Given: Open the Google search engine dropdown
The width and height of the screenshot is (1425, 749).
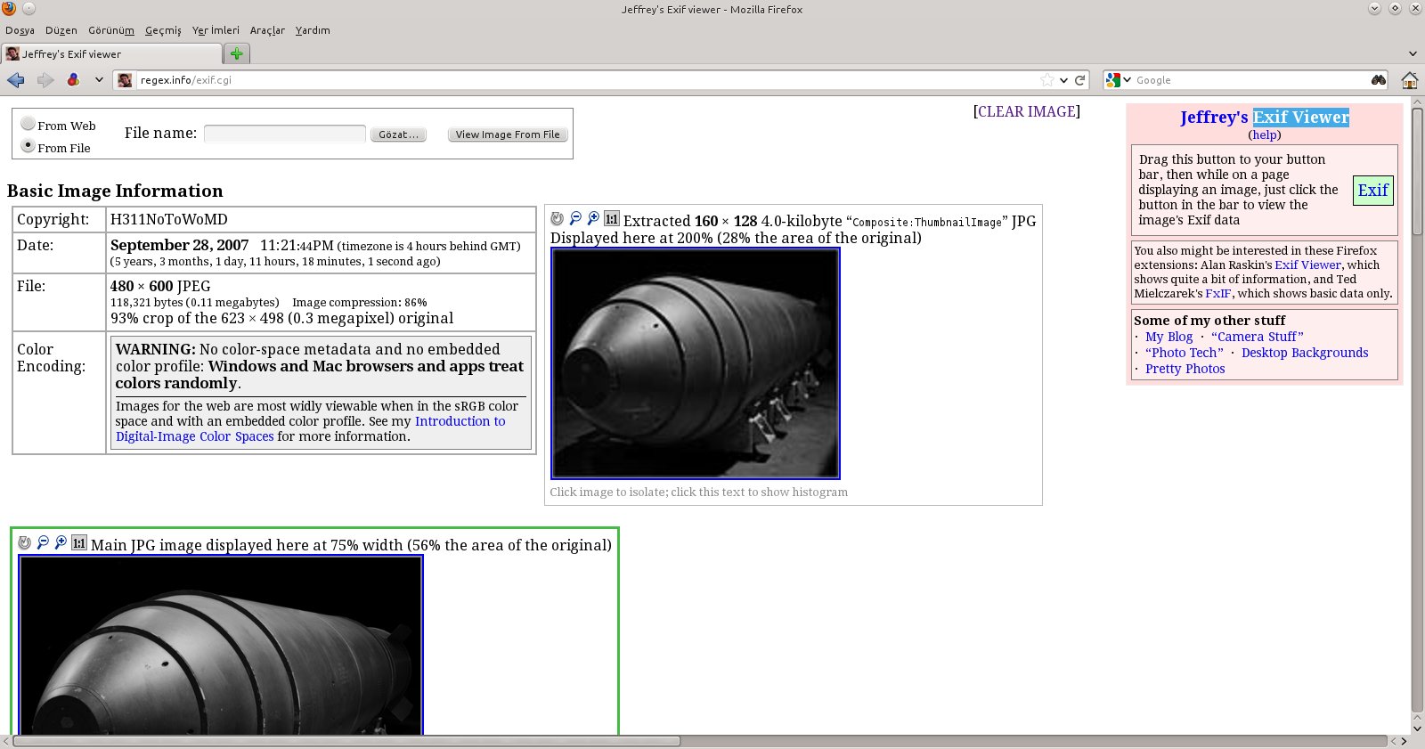Looking at the screenshot, I should click(x=1118, y=80).
